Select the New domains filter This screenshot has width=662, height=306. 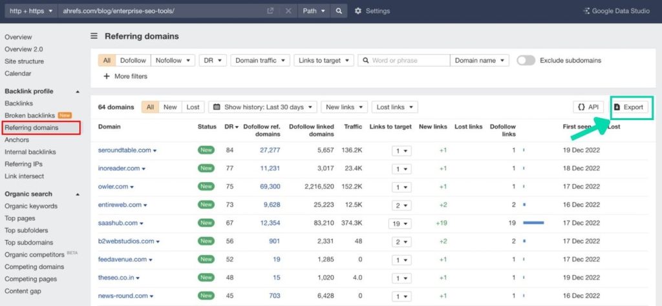pyautogui.click(x=170, y=107)
